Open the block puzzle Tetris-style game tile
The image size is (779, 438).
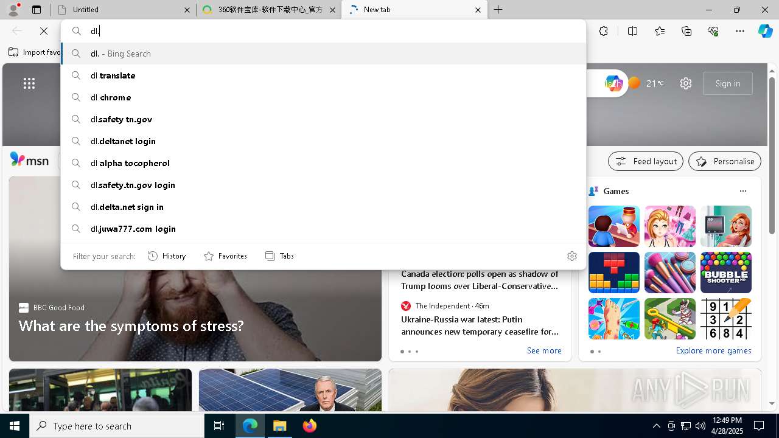pyautogui.click(x=613, y=273)
